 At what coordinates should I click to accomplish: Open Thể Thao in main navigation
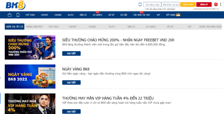pyautogui.click(x=30, y=15)
